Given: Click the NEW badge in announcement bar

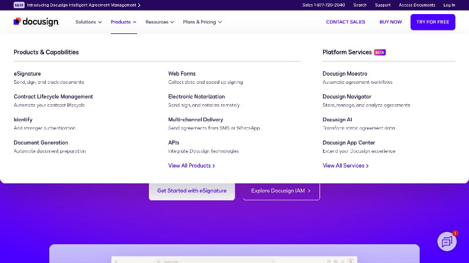Looking at the screenshot, I should (x=19, y=5).
